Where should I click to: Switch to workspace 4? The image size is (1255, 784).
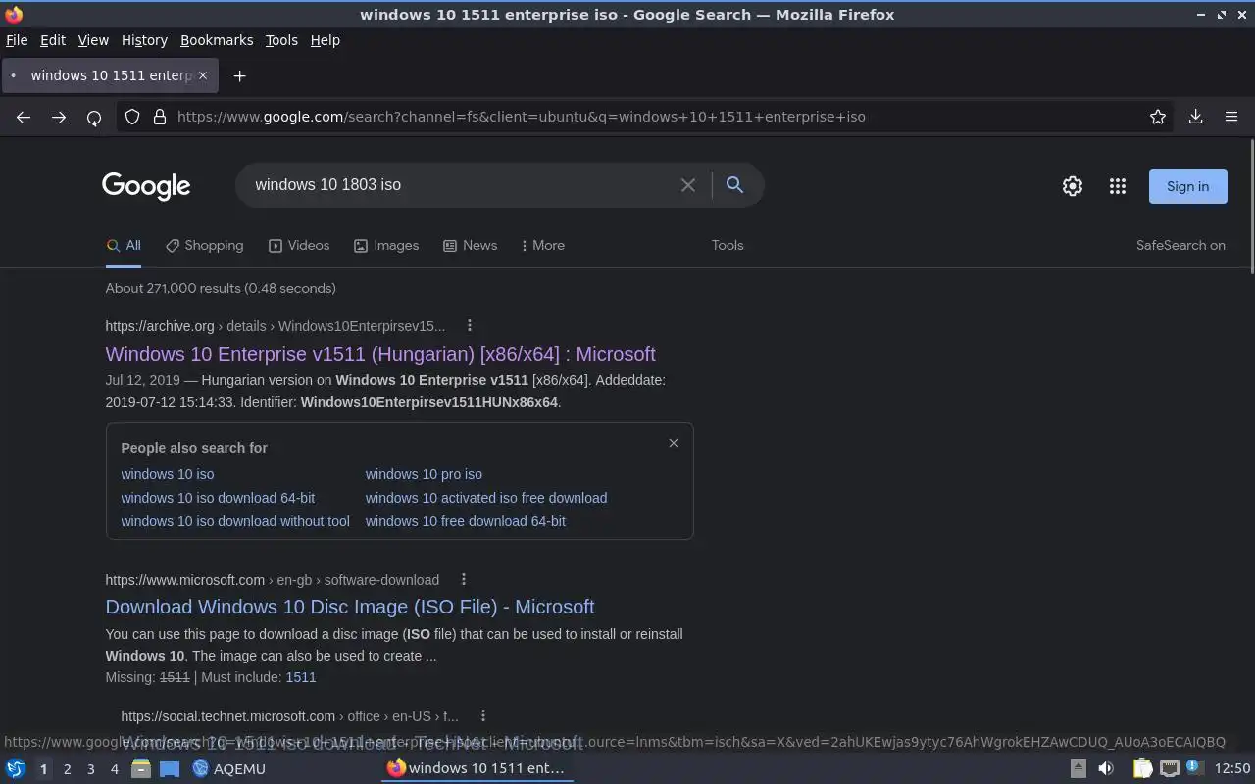point(114,769)
